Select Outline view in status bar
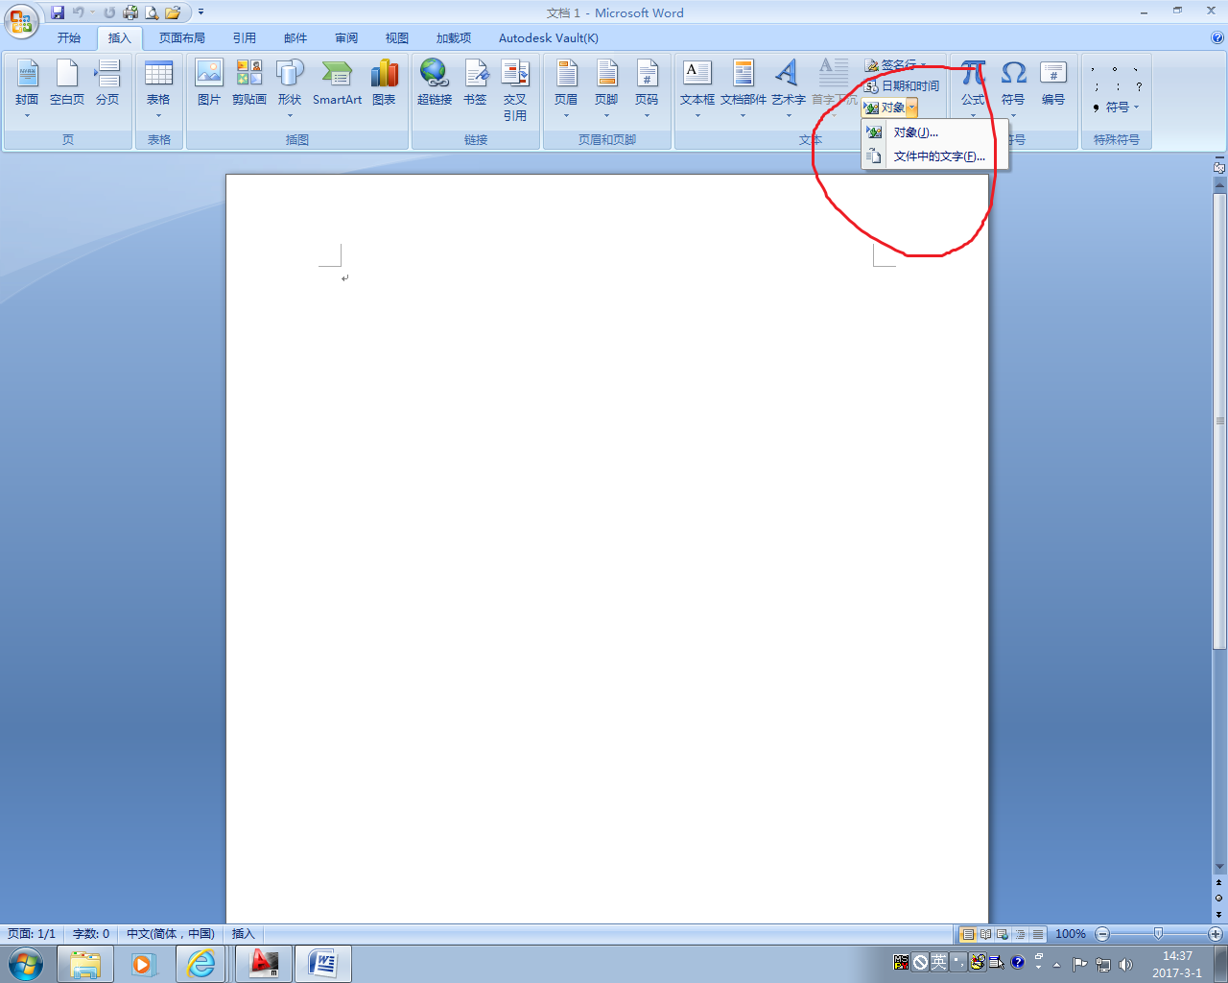The width and height of the screenshot is (1228, 983). coord(1020,934)
